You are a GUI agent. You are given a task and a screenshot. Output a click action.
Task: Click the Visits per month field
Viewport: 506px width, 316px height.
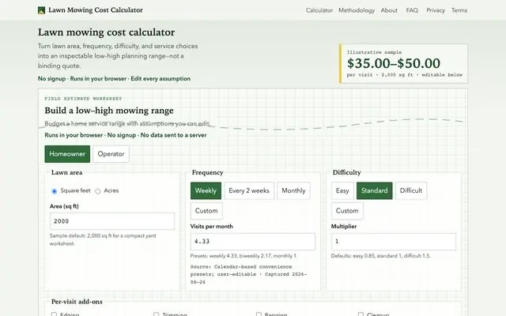pyautogui.click(x=253, y=242)
